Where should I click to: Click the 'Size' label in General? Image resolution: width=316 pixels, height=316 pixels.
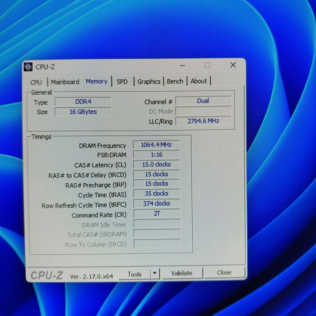pyautogui.click(x=42, y=112)
